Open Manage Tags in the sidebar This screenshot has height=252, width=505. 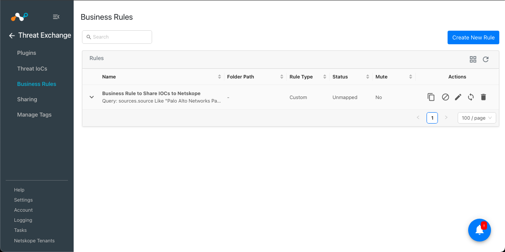tap(34, 114)
